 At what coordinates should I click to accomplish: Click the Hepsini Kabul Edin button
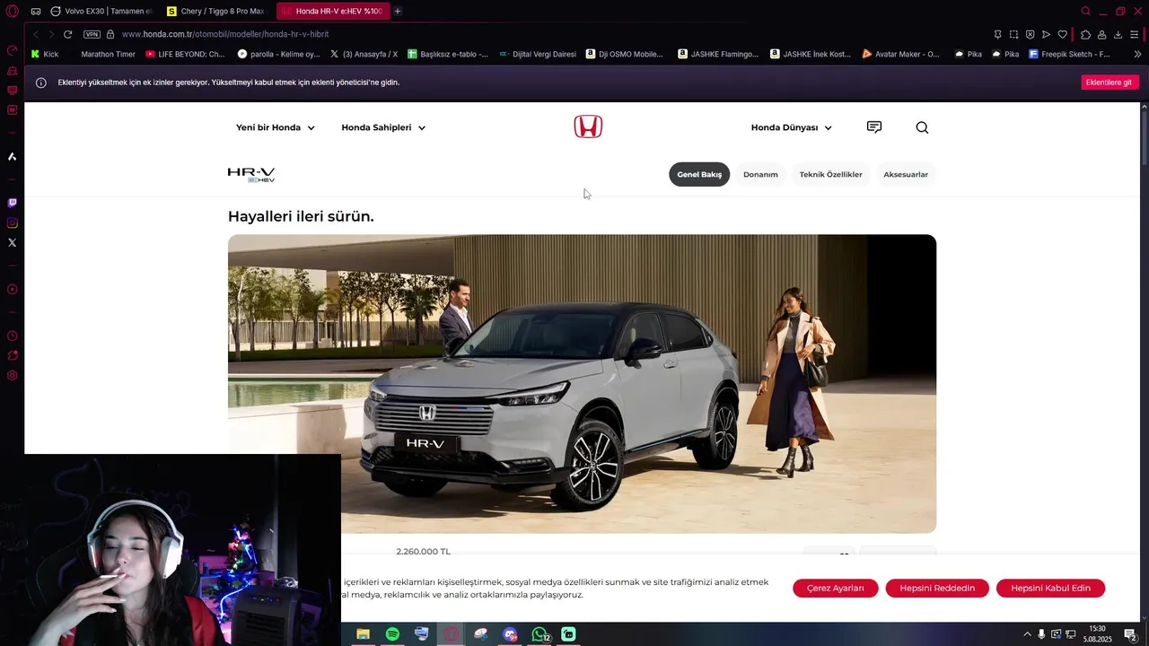point(1050,589)
